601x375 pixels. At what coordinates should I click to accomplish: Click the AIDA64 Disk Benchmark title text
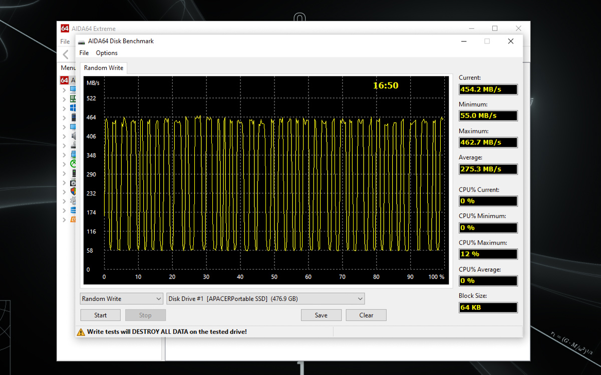coord(121,41)
